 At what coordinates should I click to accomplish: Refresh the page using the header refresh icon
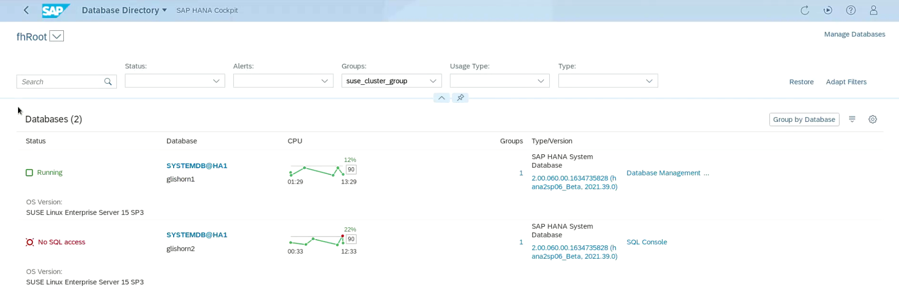[x=804, y=10]
